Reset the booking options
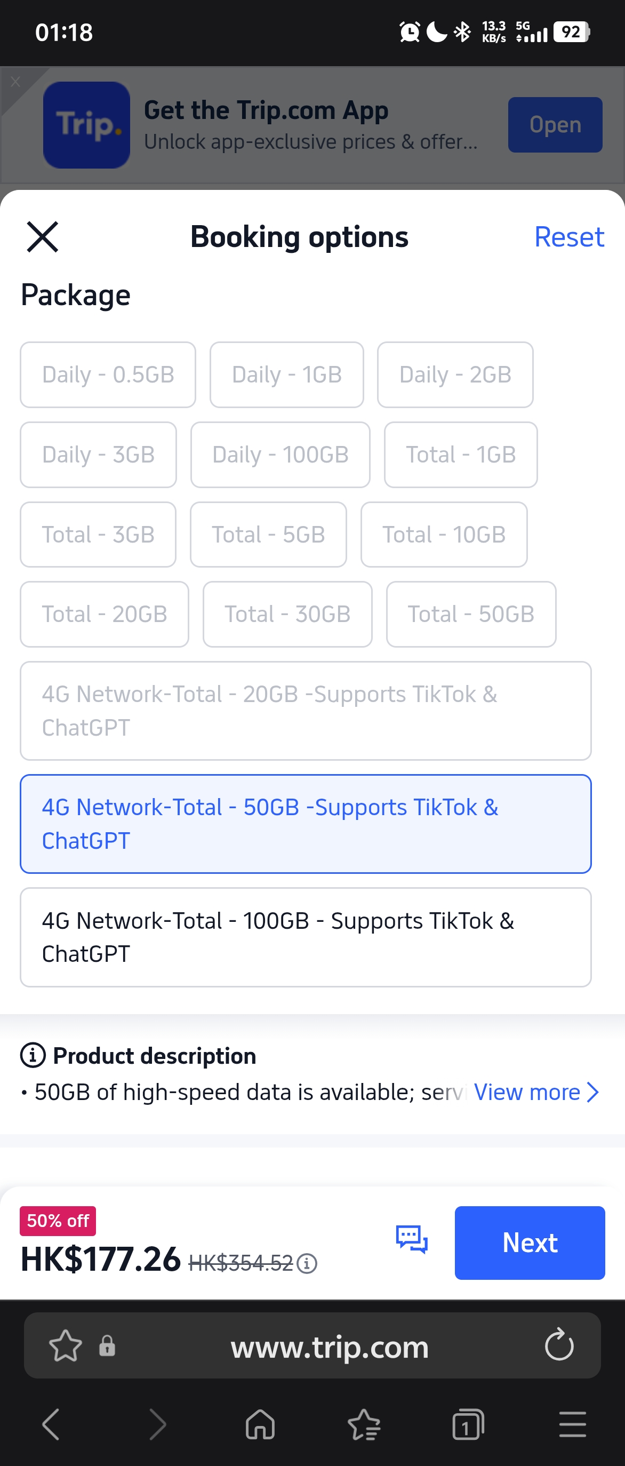 568,237
